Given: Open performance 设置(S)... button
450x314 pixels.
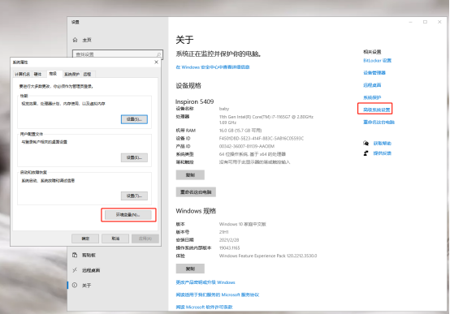Looking at the screenshot, I should (134, 119).
